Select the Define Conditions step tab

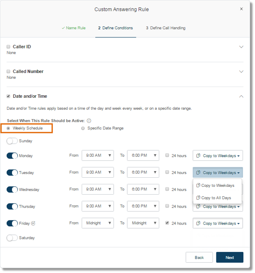pos(116,28)
